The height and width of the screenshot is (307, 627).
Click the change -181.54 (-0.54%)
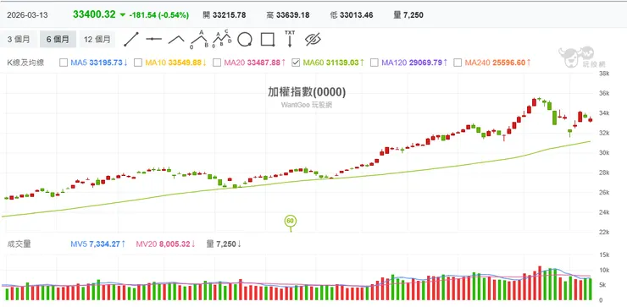point(158,15)
